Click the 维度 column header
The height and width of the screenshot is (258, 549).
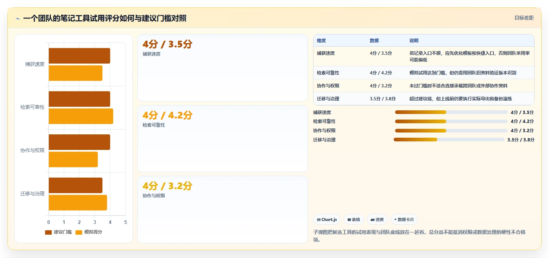[x=321, y=41]
